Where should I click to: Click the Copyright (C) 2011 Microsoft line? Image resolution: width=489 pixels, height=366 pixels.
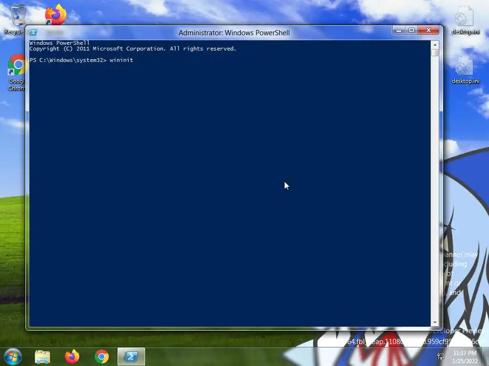(x=133, y=49)
